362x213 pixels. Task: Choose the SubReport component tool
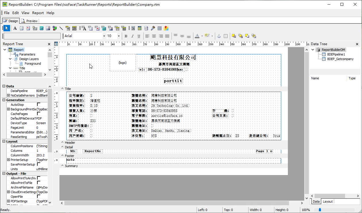(140, 28)
